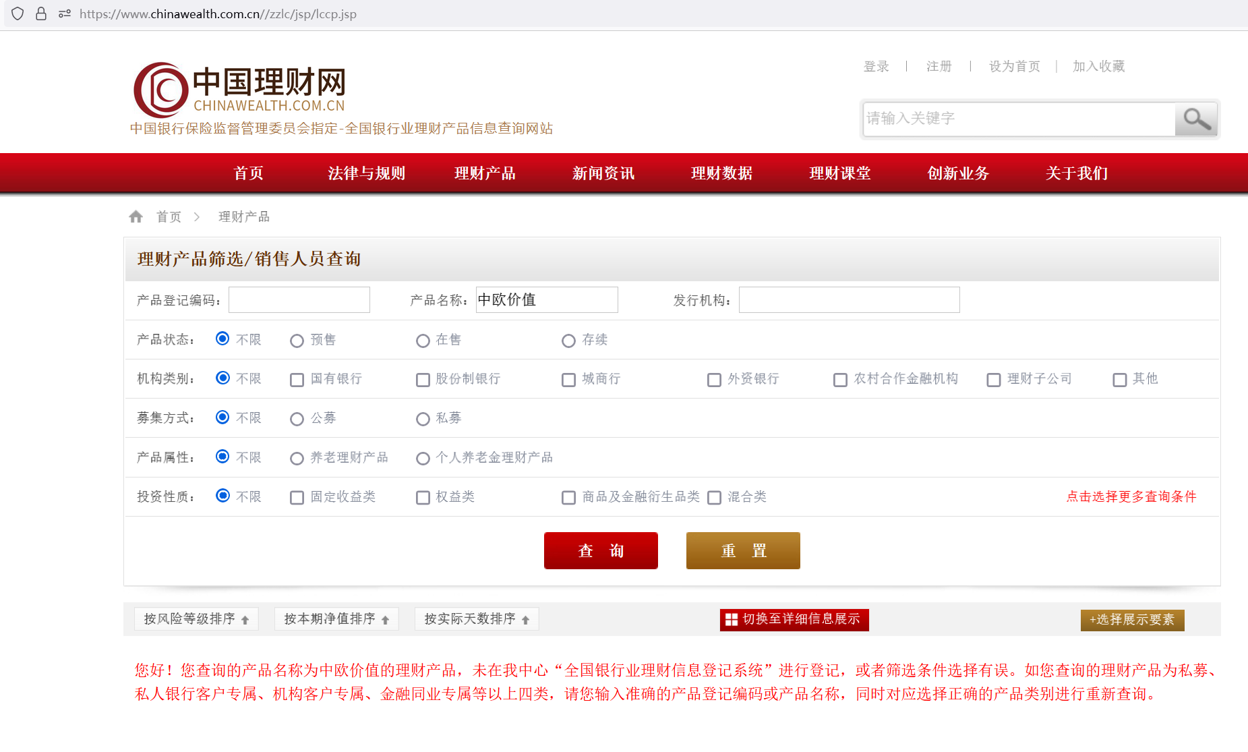Check the 股份制银行 checkbox
Image resolution: width=1248 pixels, height=752 pixels.
tap(423, 380)
